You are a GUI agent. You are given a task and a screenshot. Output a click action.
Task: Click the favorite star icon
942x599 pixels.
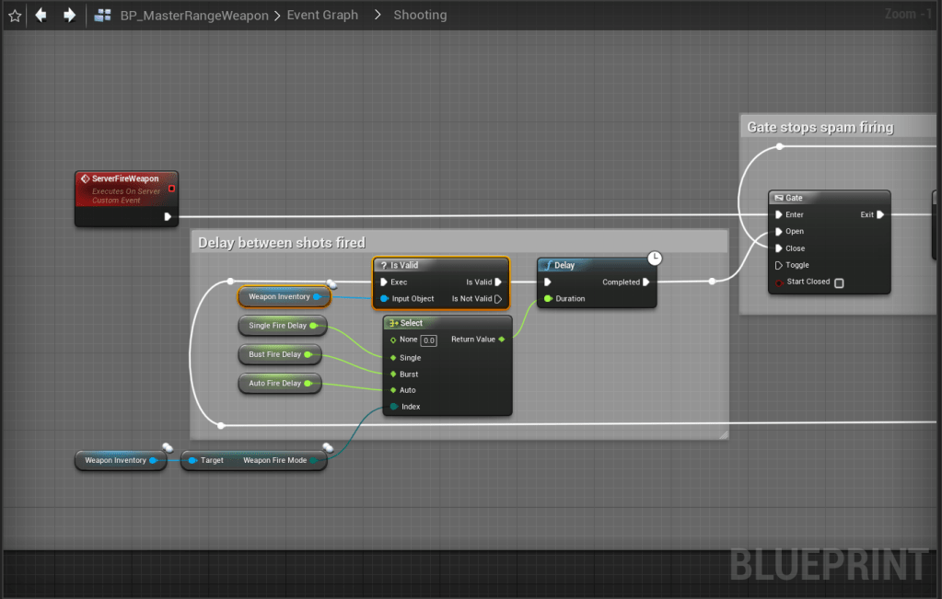[x=15, y=16]
